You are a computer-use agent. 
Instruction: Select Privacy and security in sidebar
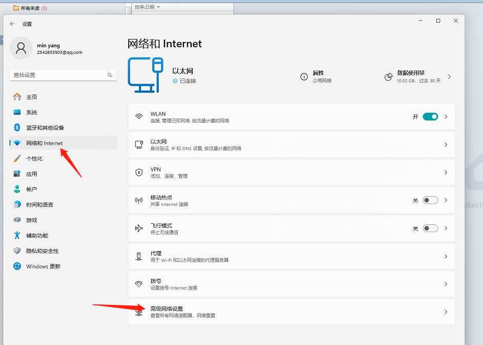coord(43,251)
